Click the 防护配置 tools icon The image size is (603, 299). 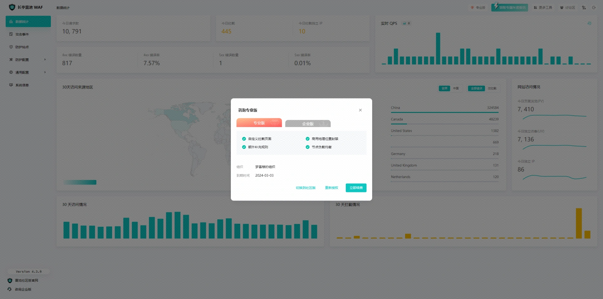[x=11, y=60]
